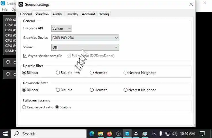Open the volume tray icon
212x138 pixels.
coord(175,134)
